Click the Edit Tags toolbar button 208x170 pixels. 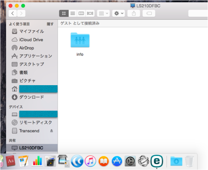click(149, 13)
